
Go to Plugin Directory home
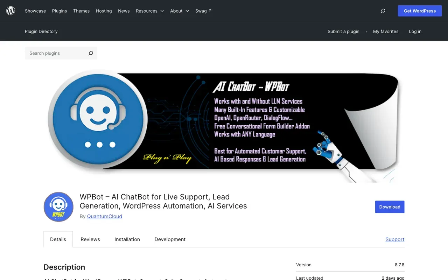click(41, 31)
